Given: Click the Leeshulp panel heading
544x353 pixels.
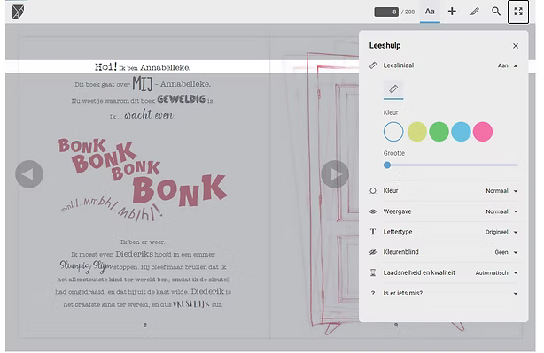Looking at the screenshot, I should (385, 46).
